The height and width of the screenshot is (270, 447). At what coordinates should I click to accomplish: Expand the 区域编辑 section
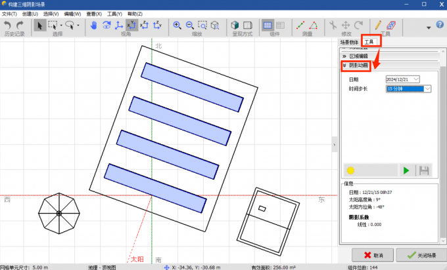[x=359, y=56]
